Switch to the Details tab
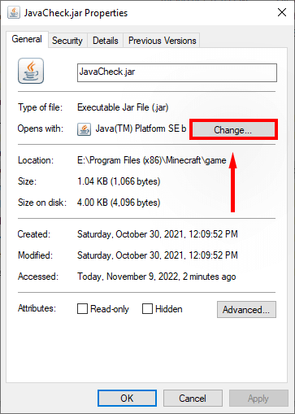This screenshot has width=295, height=414. [106, 41]
